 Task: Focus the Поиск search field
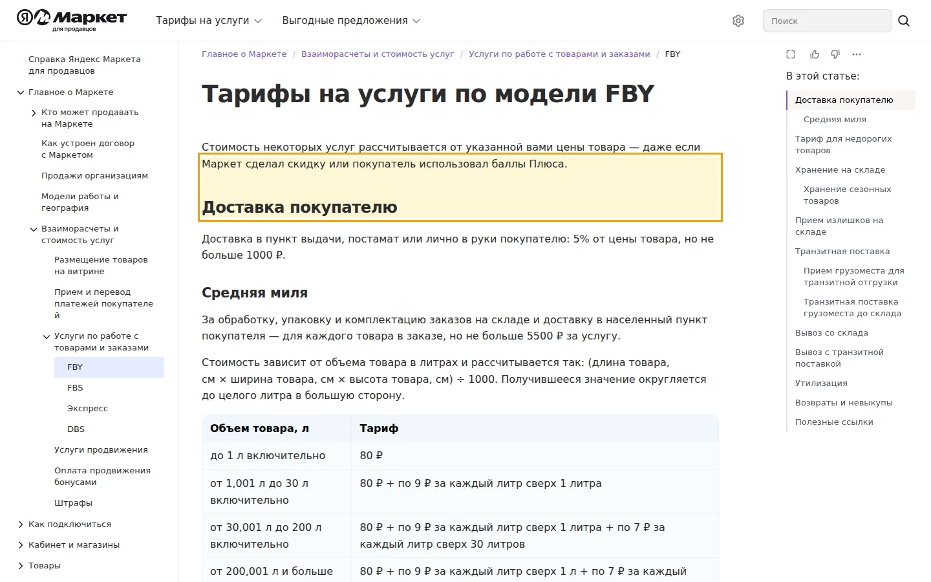[x=827, y=21]
